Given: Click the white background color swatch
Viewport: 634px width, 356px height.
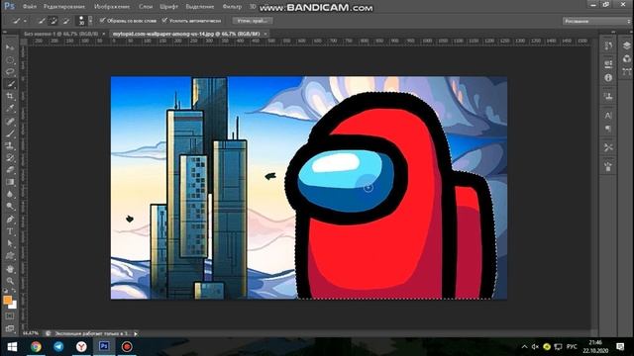Looking at the screenshot, I should pos(14,306).
